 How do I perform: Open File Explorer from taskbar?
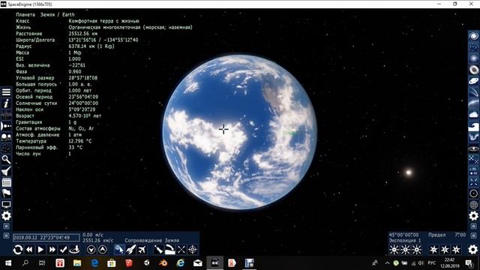click(x=77, y=263)
